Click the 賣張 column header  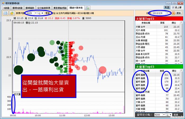pos(162,71)
